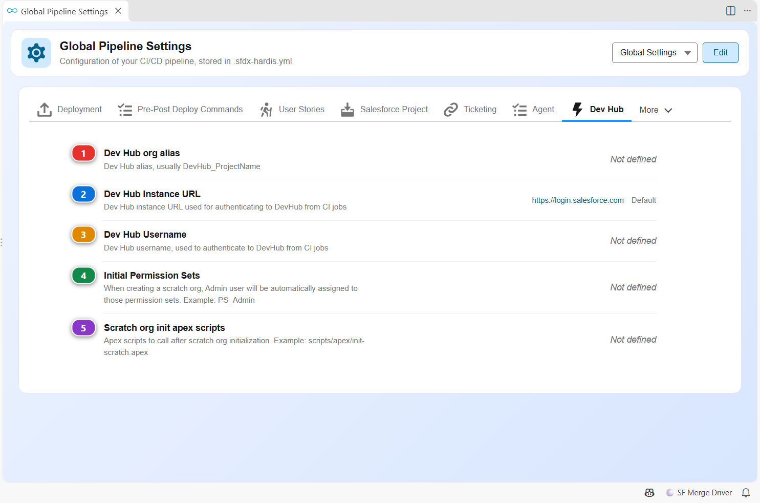Open the https://login.salesforce.com link
This screenshot has width=760, height=503.
[x=578, y=200]
